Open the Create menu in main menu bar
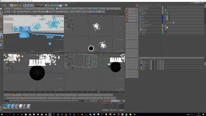This screenshot has width=206, height=116. pyautogui.click(x=7, y=3)
